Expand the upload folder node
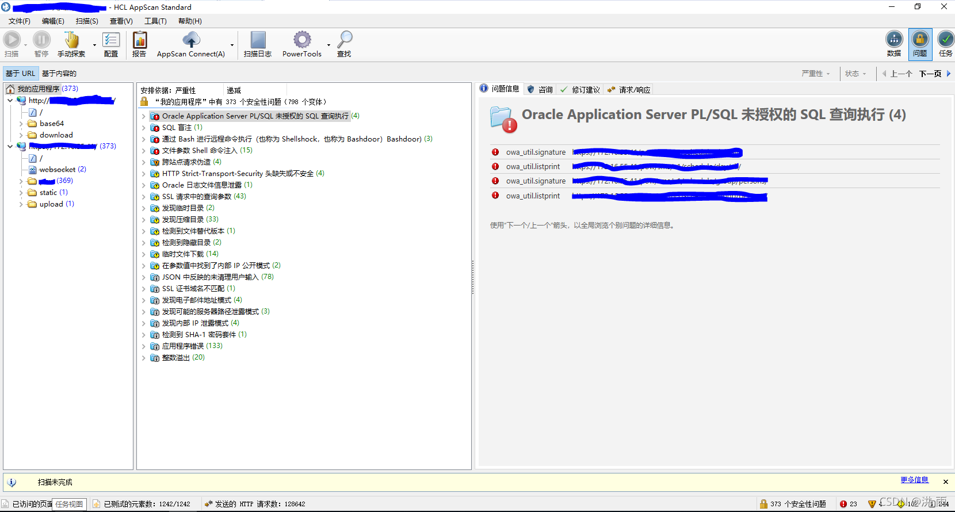This screenshot has height=512, width=955. click(x=21, y=204)
